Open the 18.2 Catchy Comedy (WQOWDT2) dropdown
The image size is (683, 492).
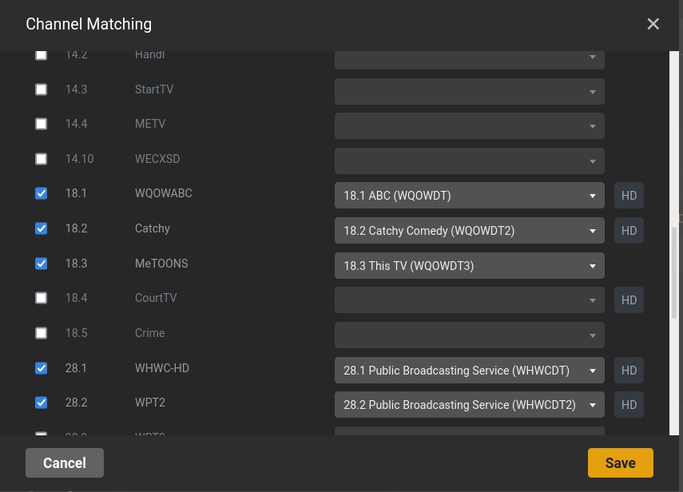click(x=470, y=230)
